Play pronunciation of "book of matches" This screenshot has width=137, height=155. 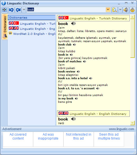pos(85,61)
